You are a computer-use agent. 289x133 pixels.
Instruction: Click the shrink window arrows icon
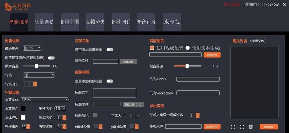[x=278, y=5]
